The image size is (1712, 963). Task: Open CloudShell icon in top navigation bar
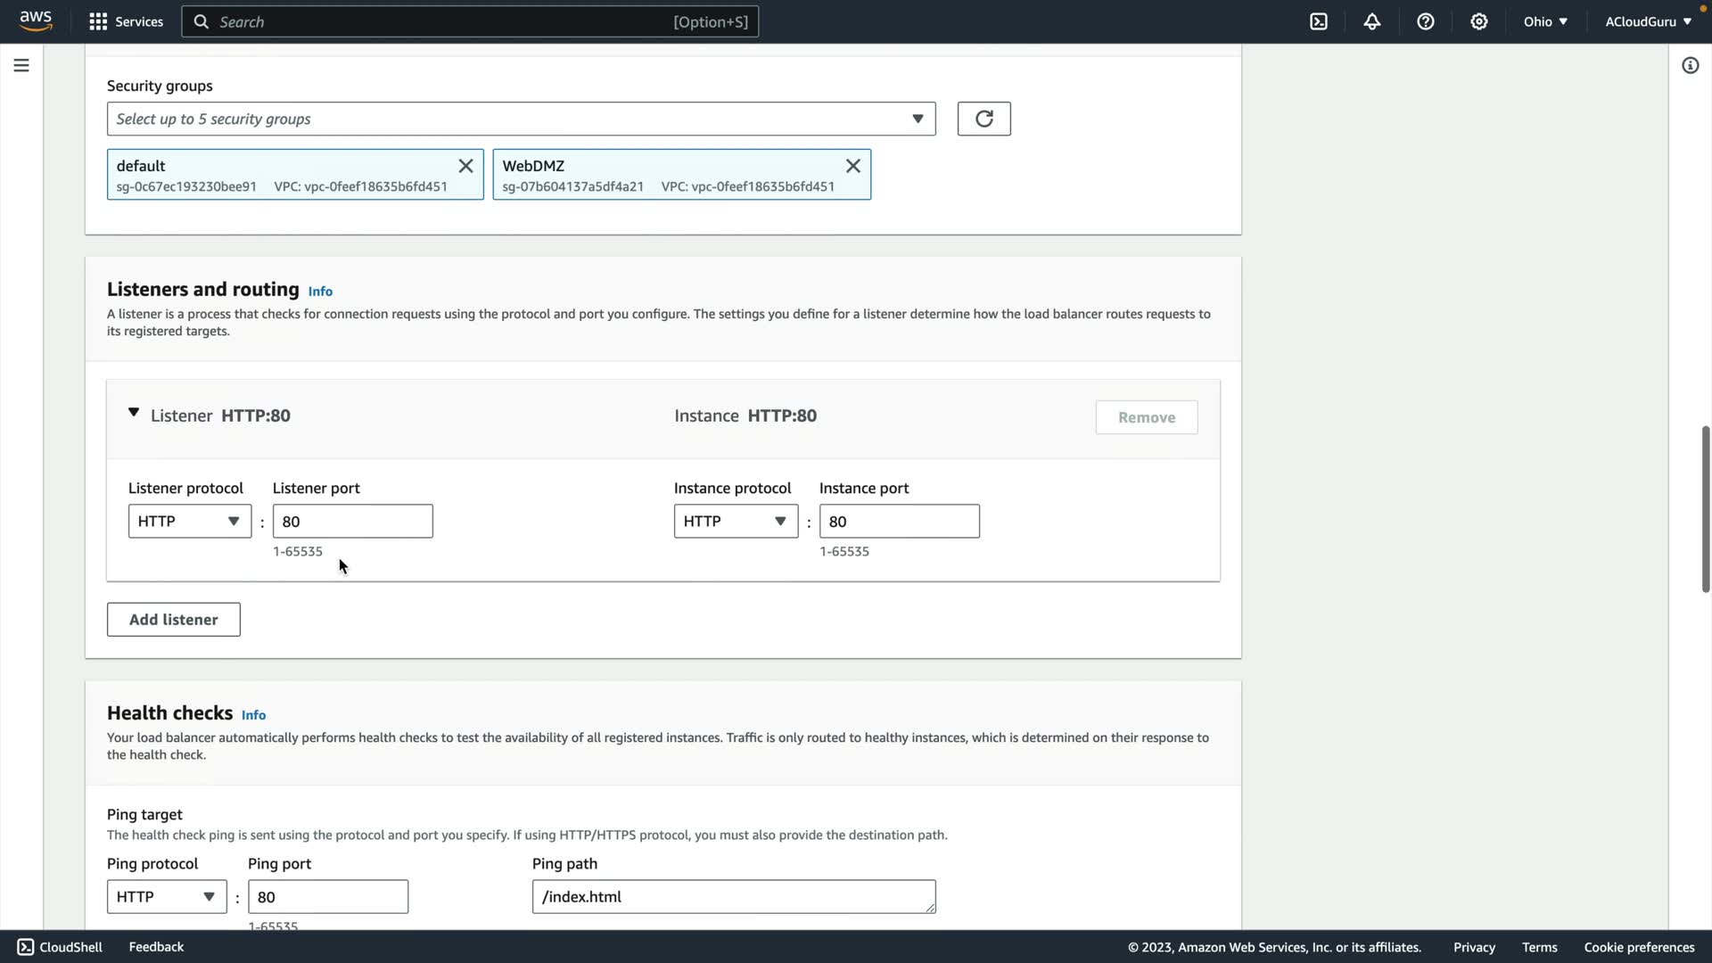(1319, 21)
